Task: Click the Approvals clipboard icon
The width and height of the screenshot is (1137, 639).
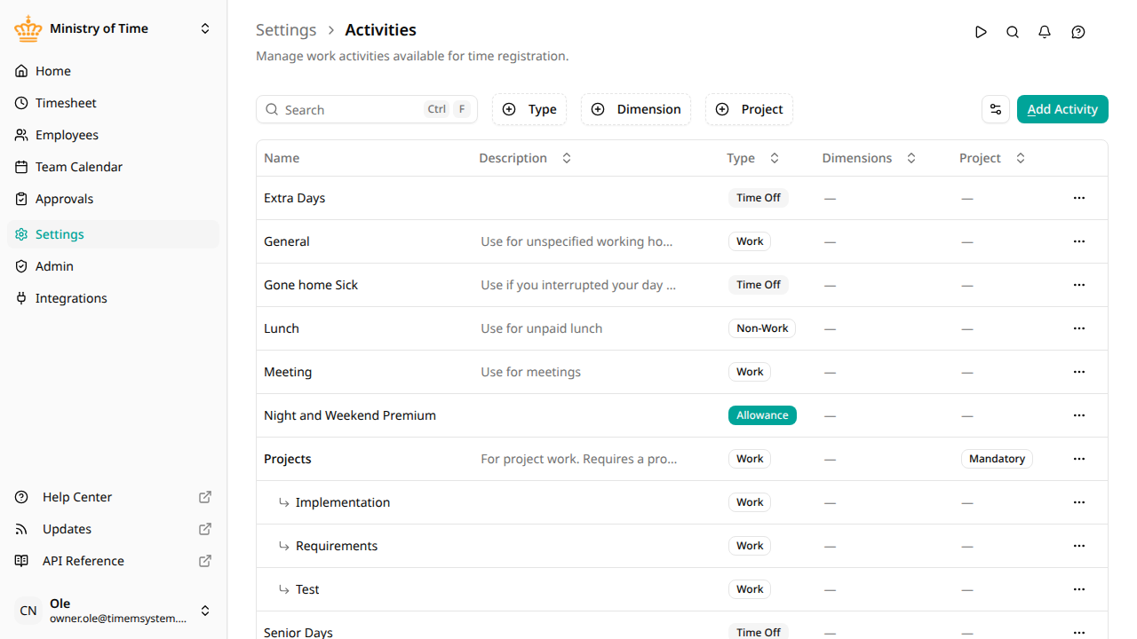Action: click(21, 199)
